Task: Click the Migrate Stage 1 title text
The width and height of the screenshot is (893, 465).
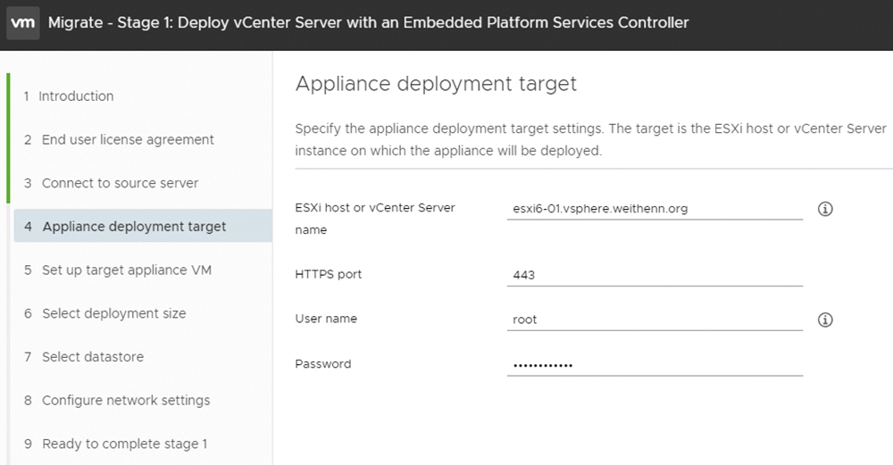Action: click(369, 23)
